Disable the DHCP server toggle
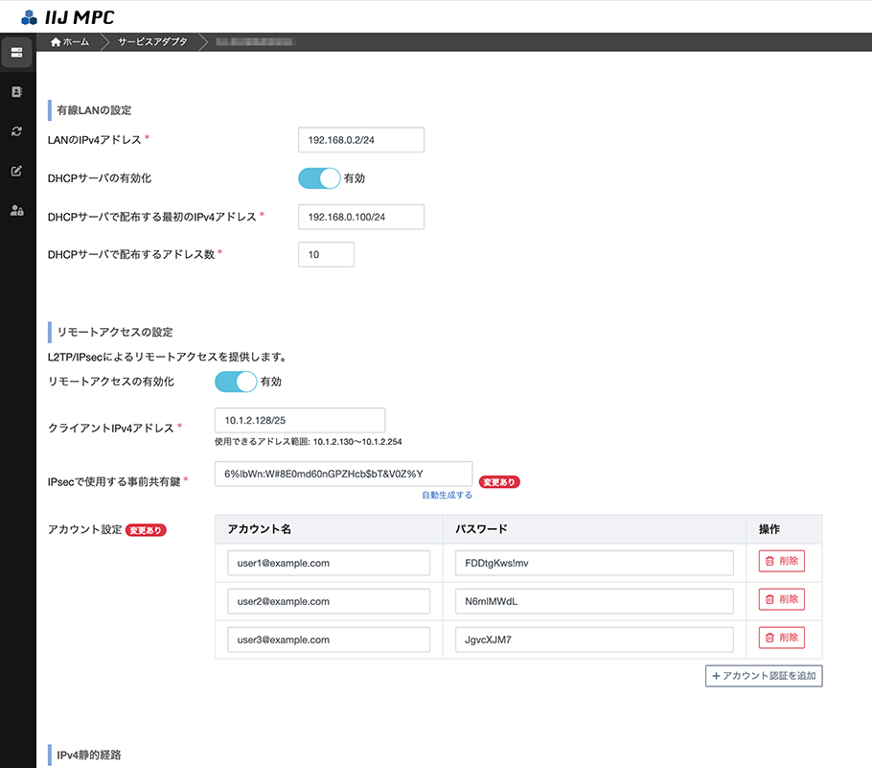The height and width of the screenshot is (768, 872). 319,178
